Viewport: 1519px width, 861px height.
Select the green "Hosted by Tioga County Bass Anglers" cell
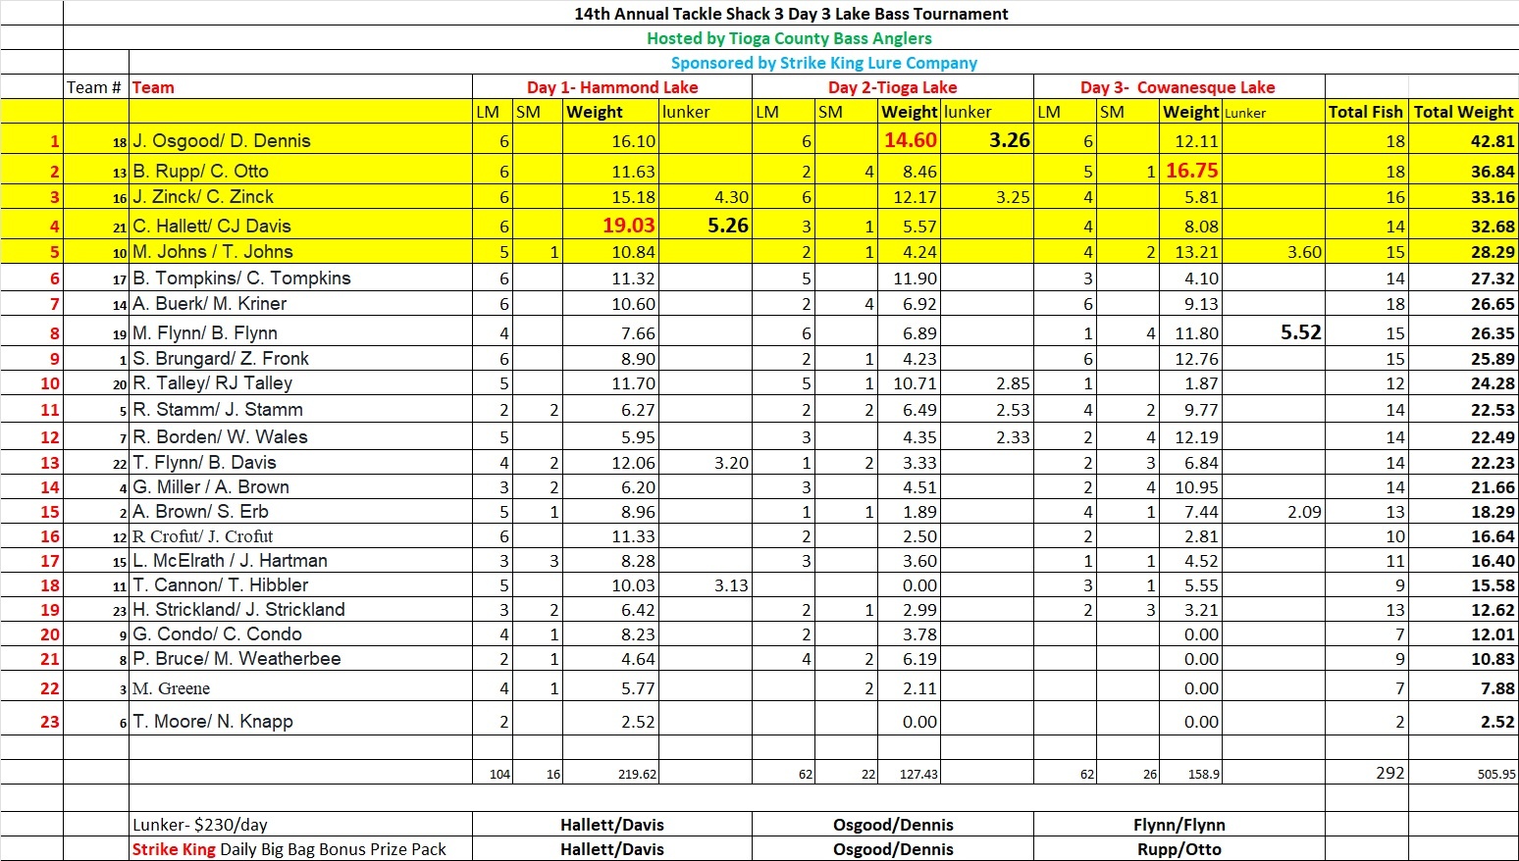click(789, 38)
